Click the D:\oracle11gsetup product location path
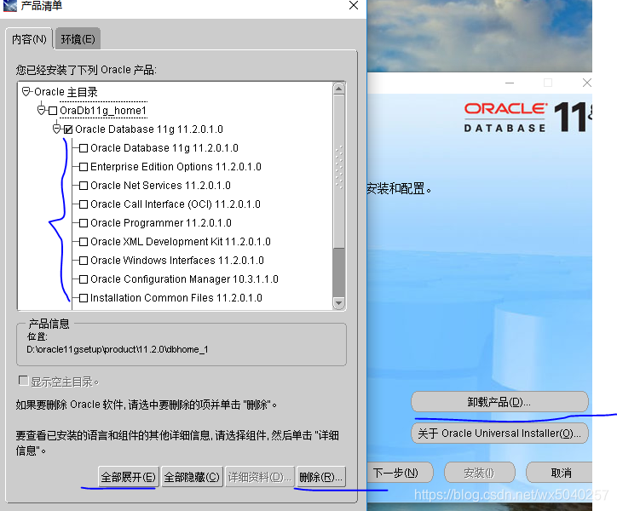The width and height of the screenshot is (617, 511). (118, 349)
